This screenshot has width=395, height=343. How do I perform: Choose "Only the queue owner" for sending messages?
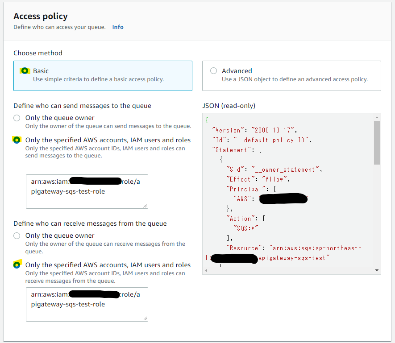coord(17,118)
